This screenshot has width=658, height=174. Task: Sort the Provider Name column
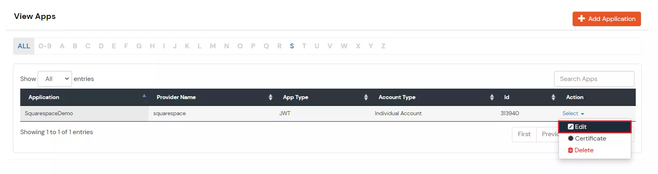[270, 97]
